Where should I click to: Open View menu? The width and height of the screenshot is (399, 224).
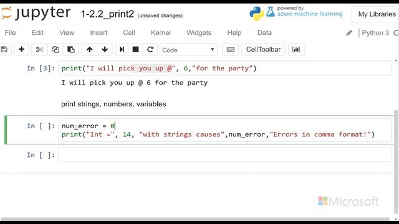67,33
